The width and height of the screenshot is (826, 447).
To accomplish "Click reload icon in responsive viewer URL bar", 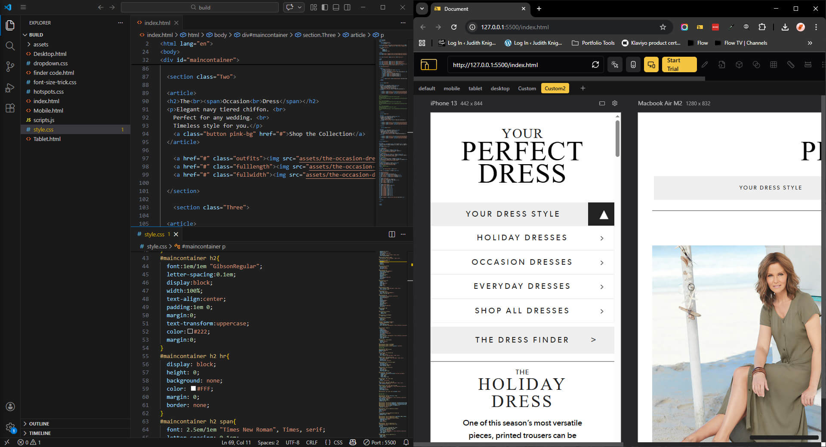I will (595, 65).
